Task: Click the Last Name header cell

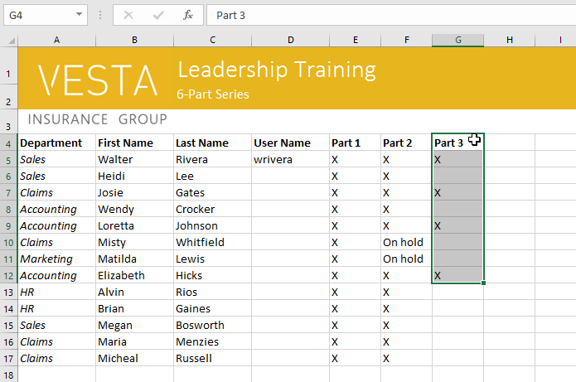Action: point(212,143)
